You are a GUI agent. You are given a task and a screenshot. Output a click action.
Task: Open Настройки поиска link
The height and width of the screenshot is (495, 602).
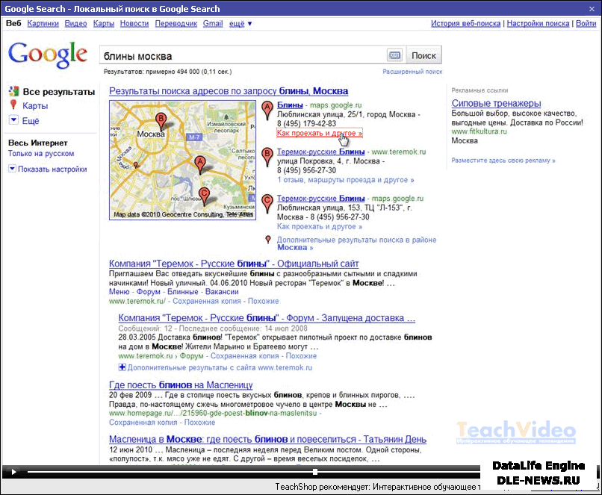point(538,23)
